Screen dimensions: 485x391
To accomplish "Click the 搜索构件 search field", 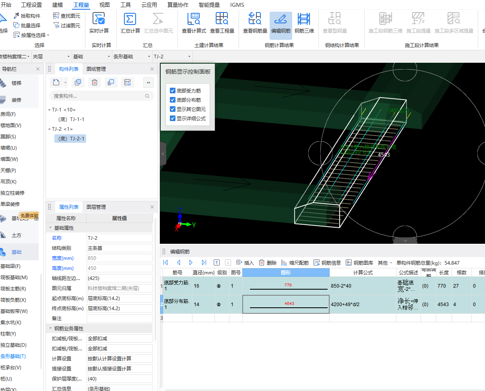I will click(101, 96).
